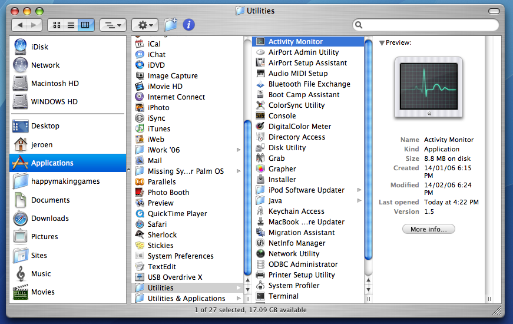Toggle toolbar with the pill button
Image resolution: width=513 pixels, height=324 pixels.
(x=494, y=11)
